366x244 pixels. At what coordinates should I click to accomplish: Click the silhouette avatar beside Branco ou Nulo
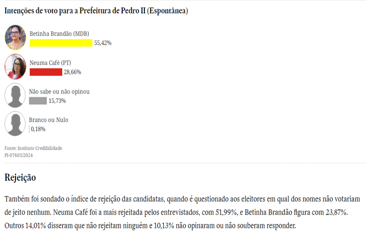click(15, 124)
